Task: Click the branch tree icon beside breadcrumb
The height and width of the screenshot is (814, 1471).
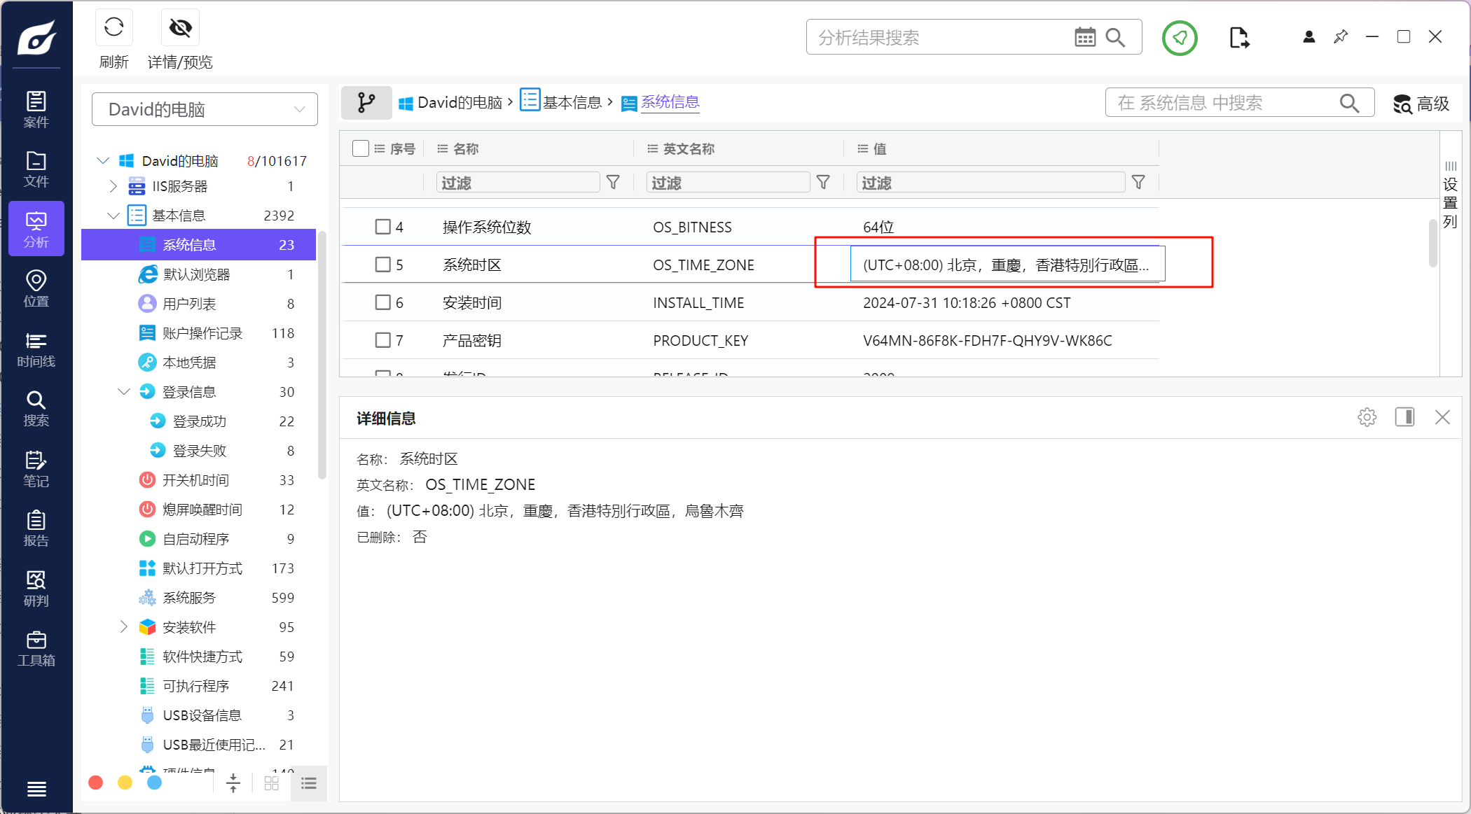Action: [x=366, y=103]
